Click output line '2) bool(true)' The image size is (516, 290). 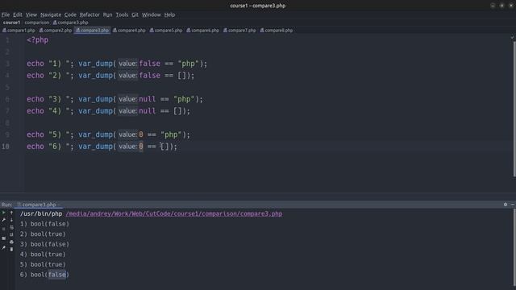tap(43, 234)
